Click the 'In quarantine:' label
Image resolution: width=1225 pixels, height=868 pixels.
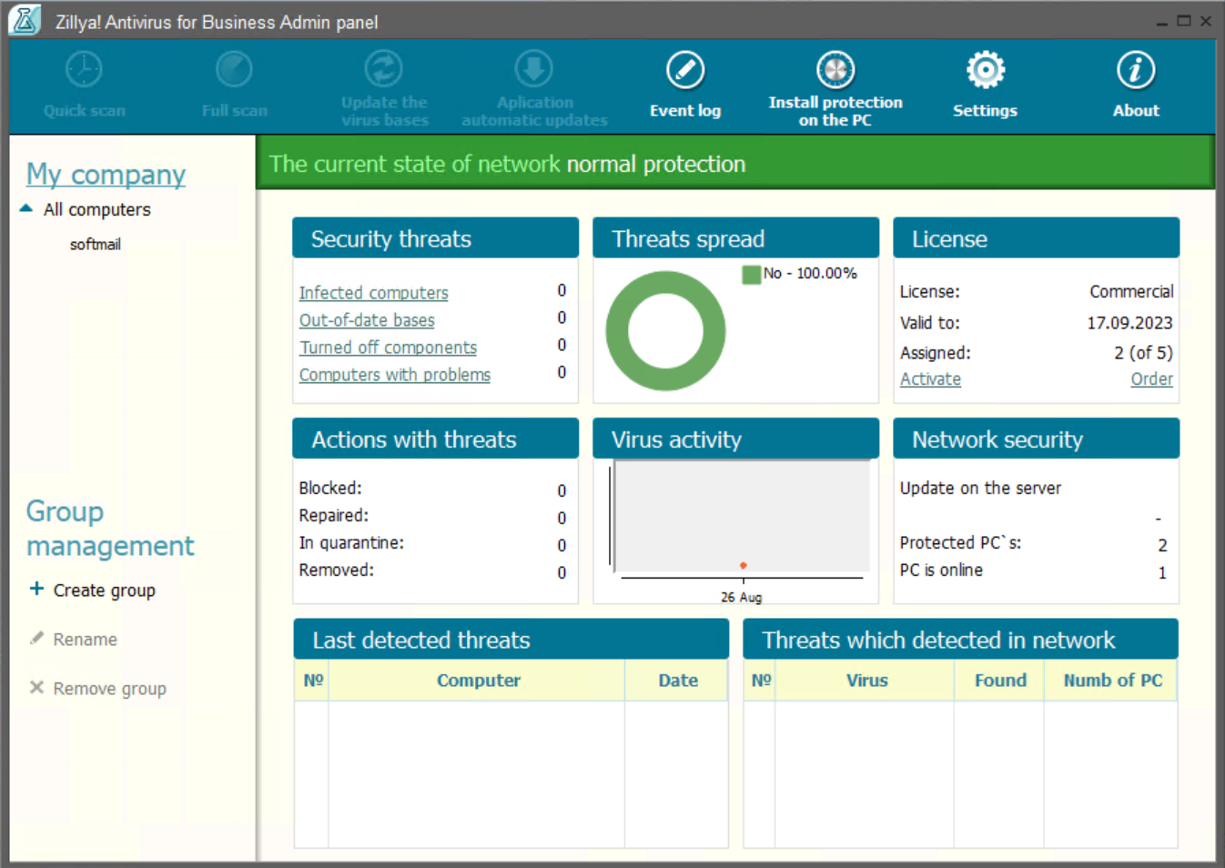(351, 543)
